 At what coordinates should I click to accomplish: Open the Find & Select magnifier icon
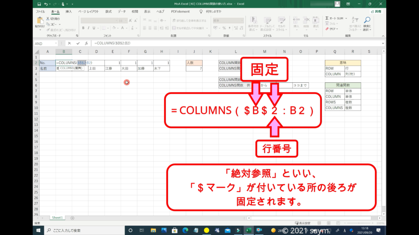[367, 20]
